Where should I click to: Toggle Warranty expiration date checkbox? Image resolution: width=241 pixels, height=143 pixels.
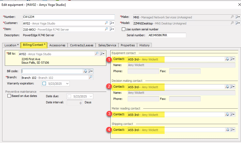44,84
